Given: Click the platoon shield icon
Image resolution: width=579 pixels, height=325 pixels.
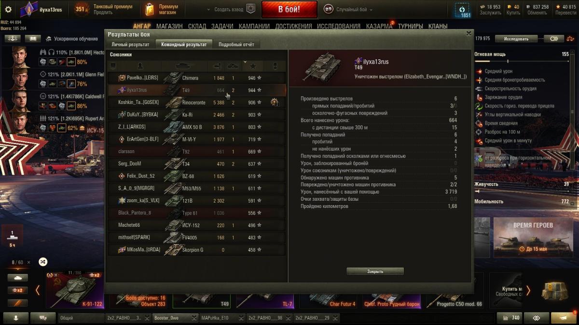Looking at the screenshot, I should (251, 9).
